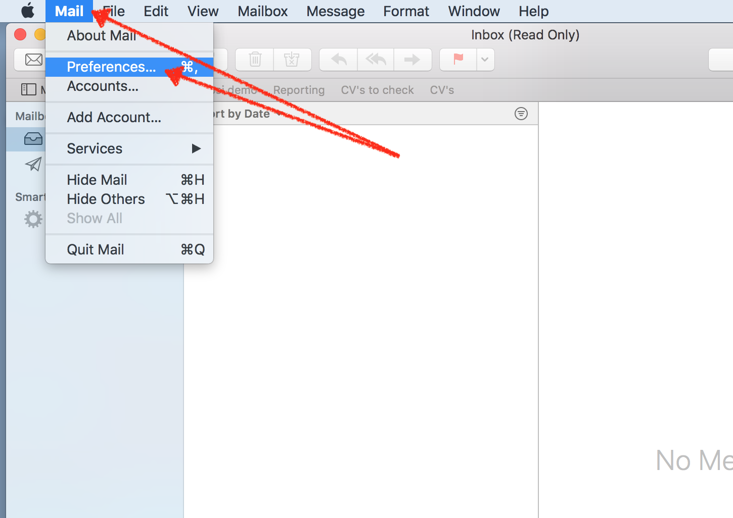Open the Apple menu
733x518 pixels.
[28, 11]
